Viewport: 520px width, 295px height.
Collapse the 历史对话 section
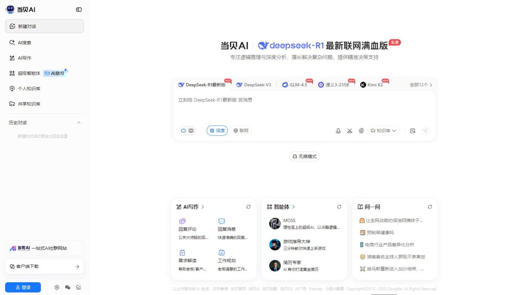tap(79, 123)
